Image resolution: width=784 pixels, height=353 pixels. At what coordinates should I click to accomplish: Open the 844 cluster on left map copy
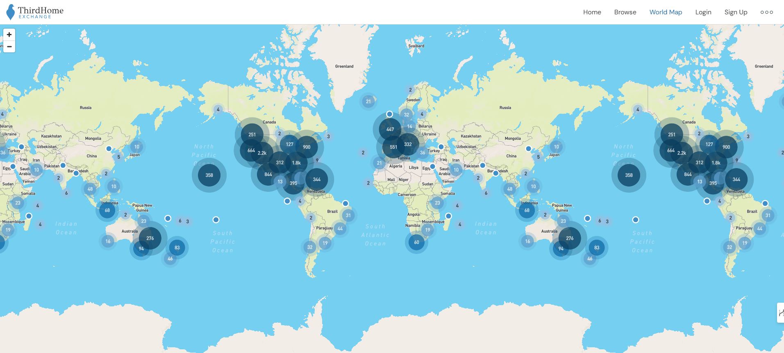click(x=268, y=174)
